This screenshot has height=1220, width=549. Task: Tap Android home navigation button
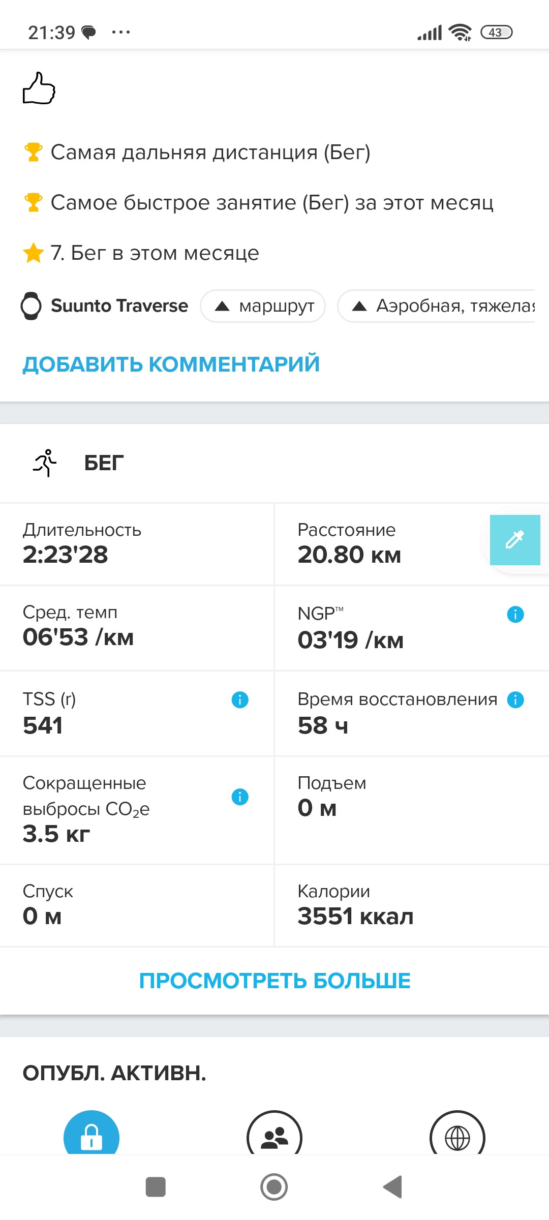click(x=274, y=1187)
